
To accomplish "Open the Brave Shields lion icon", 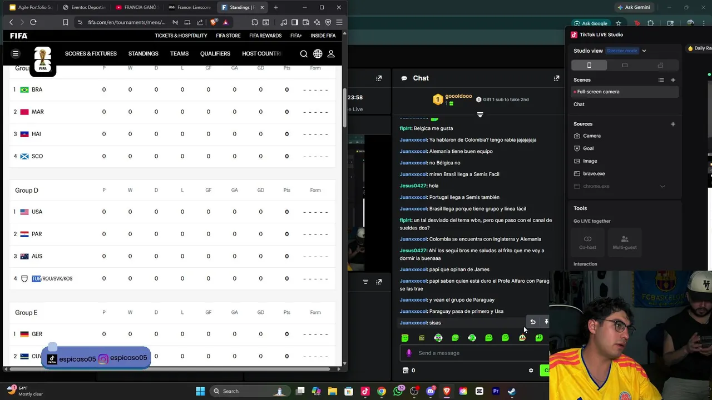I will coord(214,22).
